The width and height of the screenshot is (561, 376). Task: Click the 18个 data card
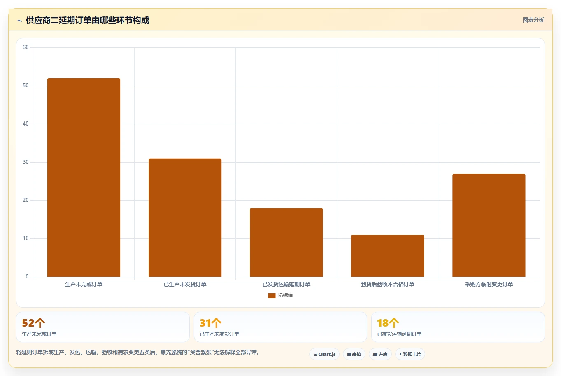pyautogui.click(x=458, y=327)
